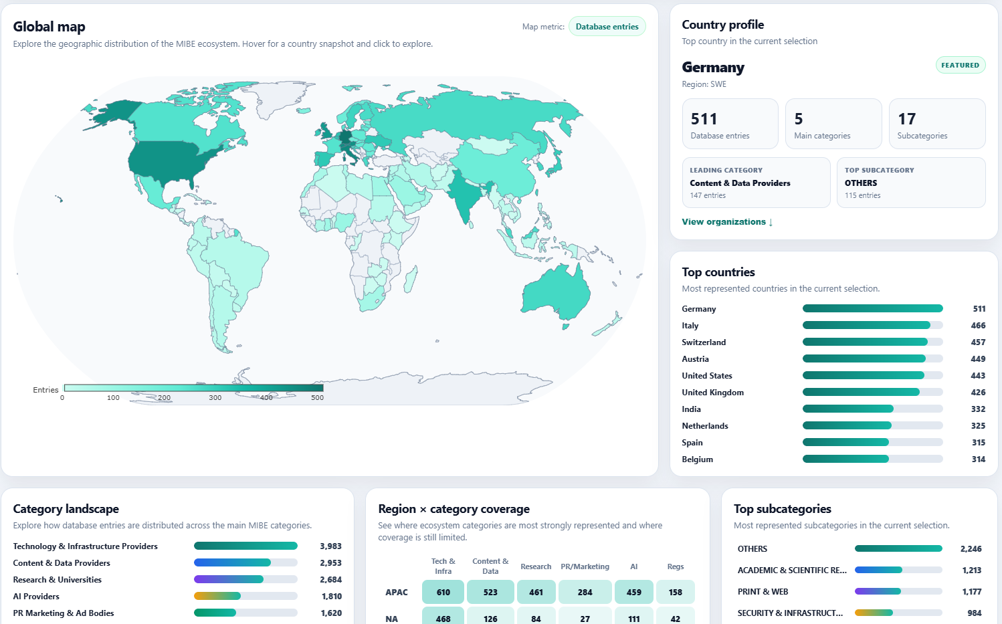
Task: Click the Germany progress bar in Top countries
Action: click(x=873, y=308)
